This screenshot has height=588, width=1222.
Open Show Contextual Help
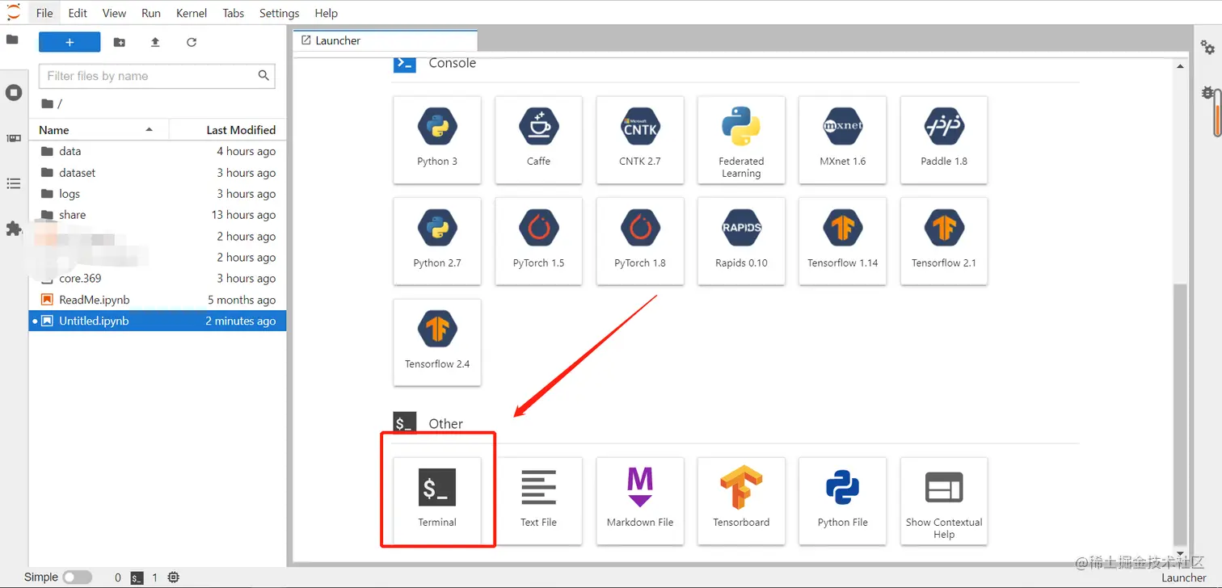(x=944, y=500)
